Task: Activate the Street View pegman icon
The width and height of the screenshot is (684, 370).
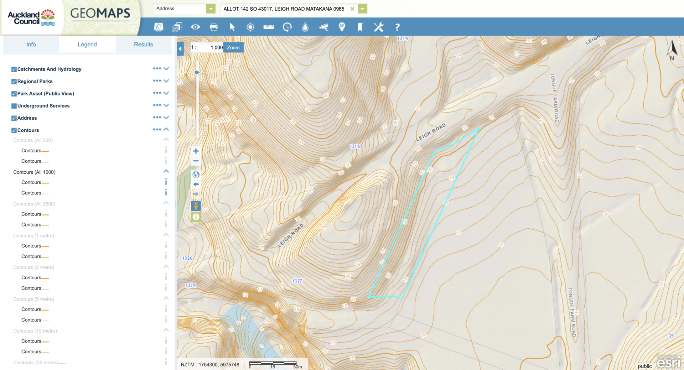Action: point(196,206)
